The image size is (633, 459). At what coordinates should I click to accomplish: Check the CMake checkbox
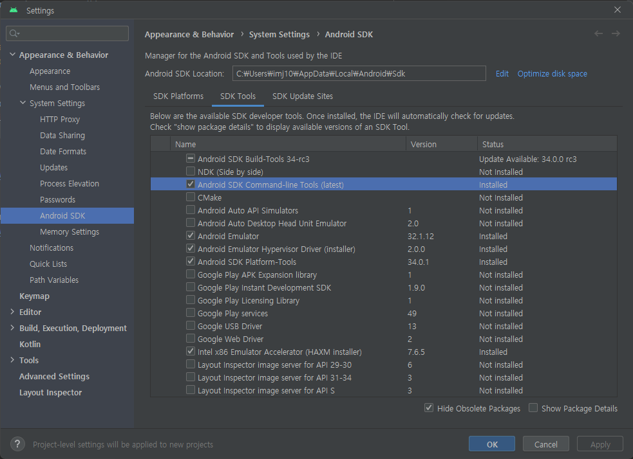click(x=191, y=197)
